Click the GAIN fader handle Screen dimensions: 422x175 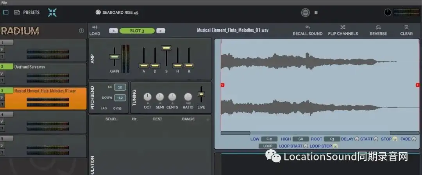(x=114, y=57)
